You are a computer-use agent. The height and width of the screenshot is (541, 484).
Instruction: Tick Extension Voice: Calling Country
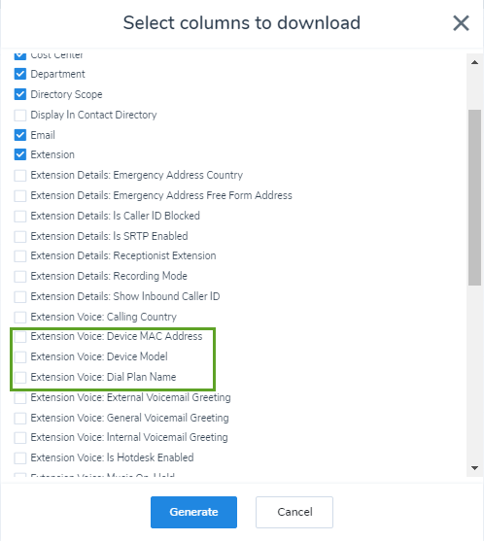[x=20, y=317]
